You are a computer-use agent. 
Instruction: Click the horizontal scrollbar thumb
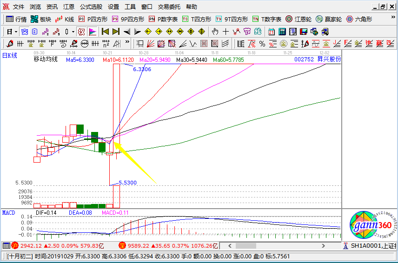pos(245,246)
